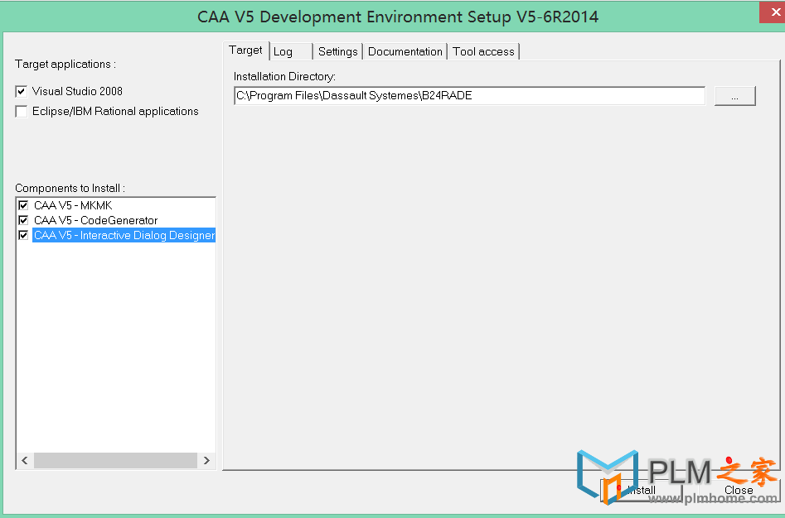785x518 pixels.
Task: Open the Log tab
Action: click(x=291, y=51)
